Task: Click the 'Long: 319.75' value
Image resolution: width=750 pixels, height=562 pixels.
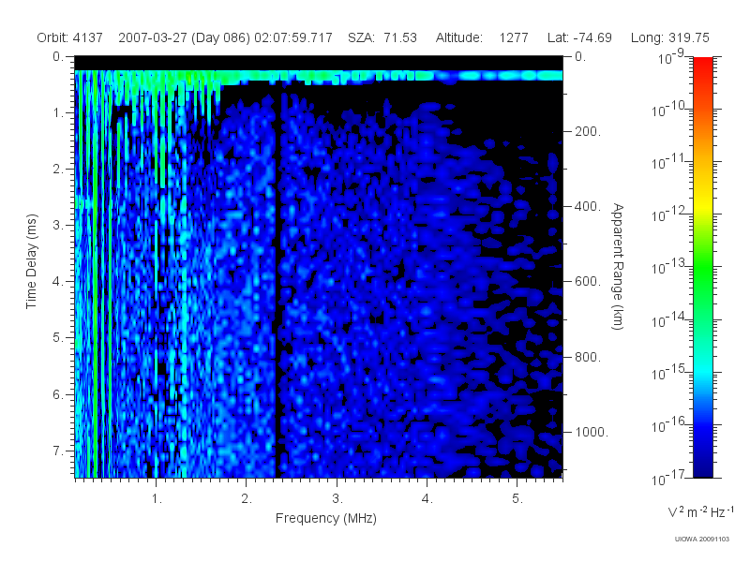Action: pos(670,37)
